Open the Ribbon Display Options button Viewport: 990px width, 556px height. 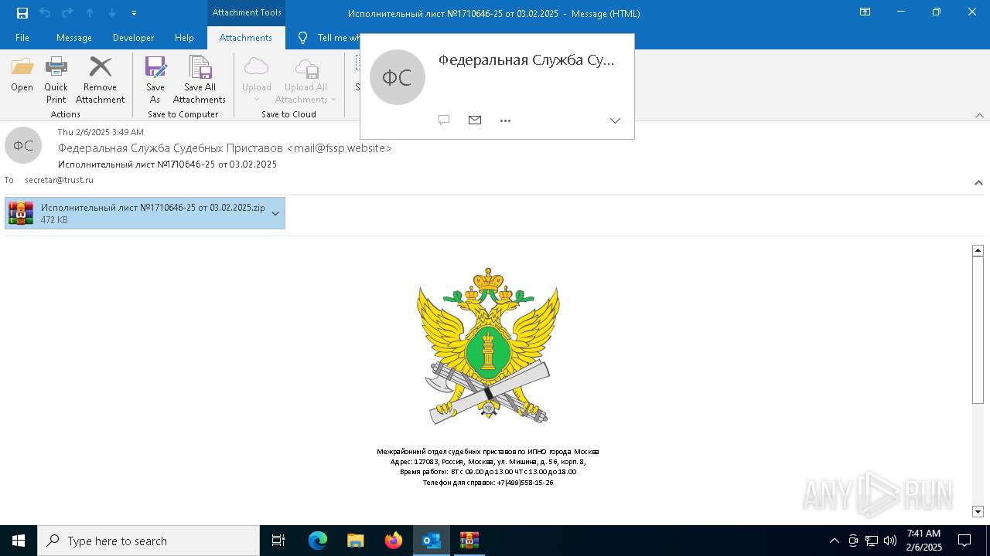coord(865,12)
